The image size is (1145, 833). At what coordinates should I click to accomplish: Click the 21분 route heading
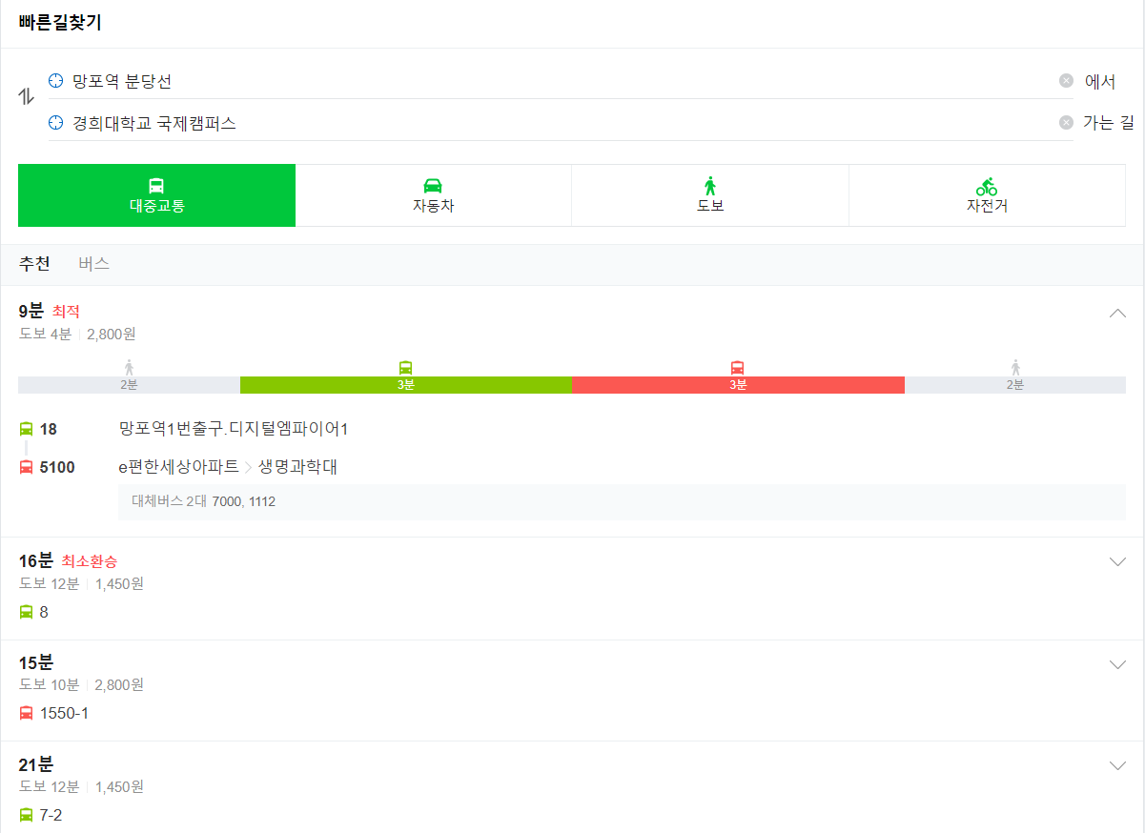click(x=36, y=763)
